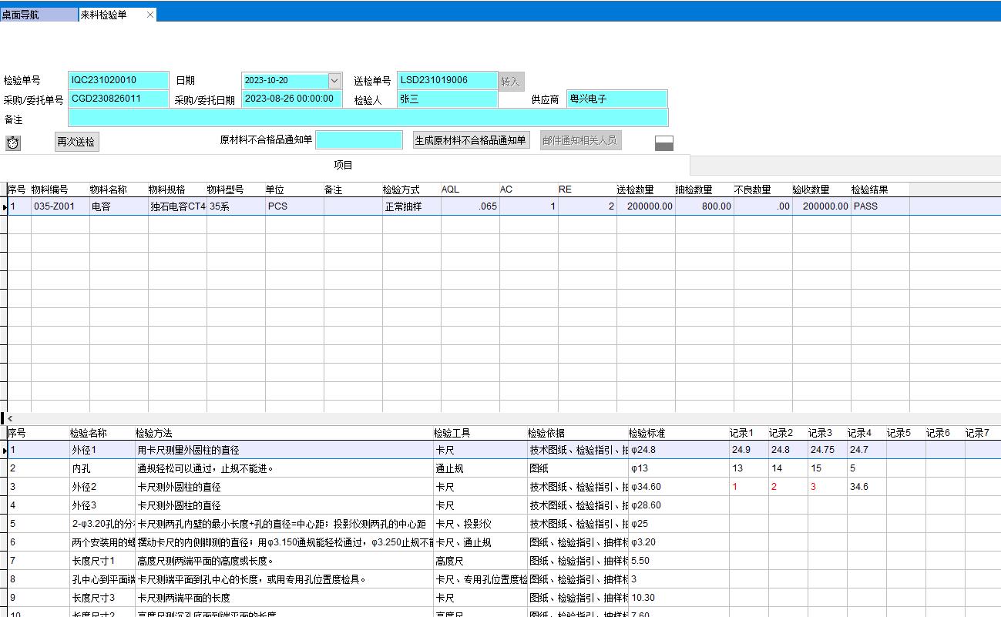1001x617 pixels.
Task: Click the stopwatch timer icon
Action: pyautogui.click(x=12, y=143)
